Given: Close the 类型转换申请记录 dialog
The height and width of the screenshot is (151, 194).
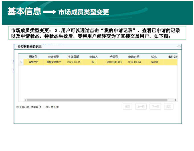Looking at the screenshot, I should [179, 47].
